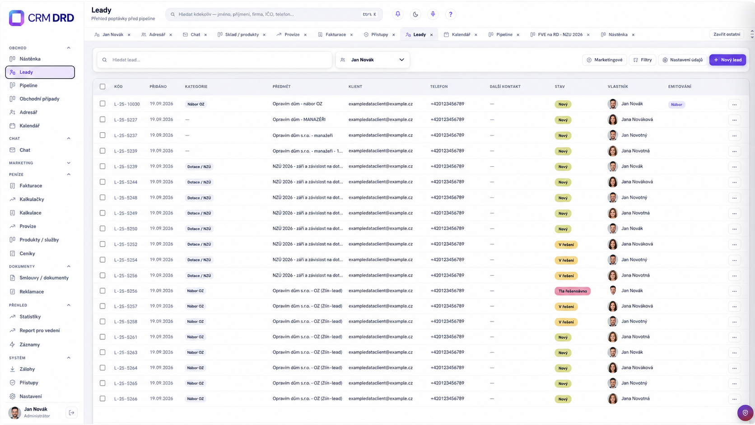Viewport: 755px width, 425px height.
Task: Open row menu for lead L-25-10030
Action: pyautogui.click(x=735, y=104)
